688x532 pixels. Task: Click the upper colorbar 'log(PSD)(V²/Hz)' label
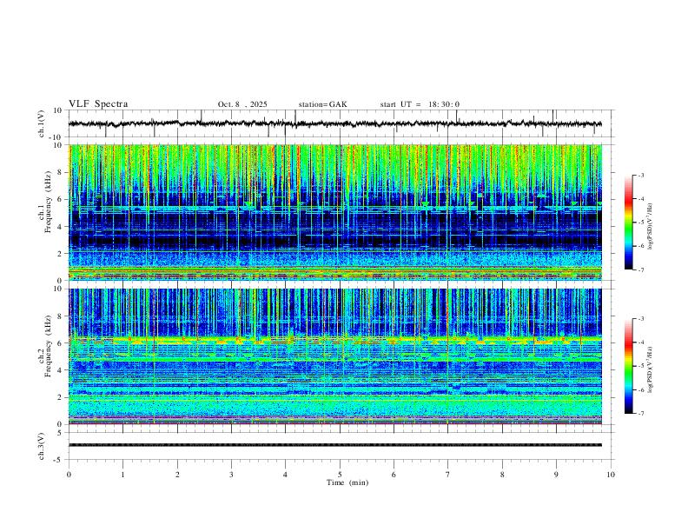coord(651,227)
